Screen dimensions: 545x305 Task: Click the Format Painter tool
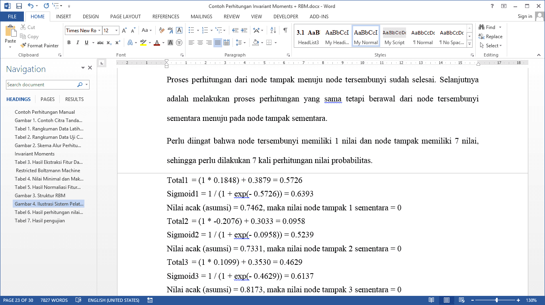[39, 46]
